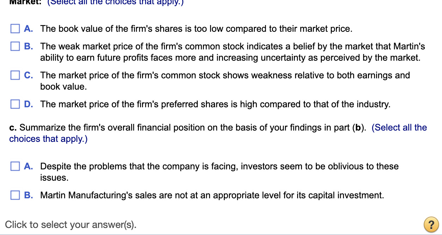This screenshot has width=442, height=235.
Task: Check option D about preferred shares price
Action: [15, 104]
